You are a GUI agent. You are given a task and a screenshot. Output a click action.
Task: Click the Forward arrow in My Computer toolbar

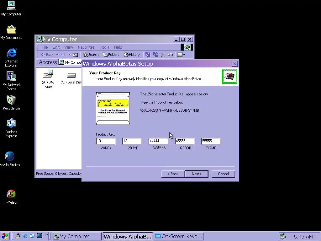coord(63,55)
